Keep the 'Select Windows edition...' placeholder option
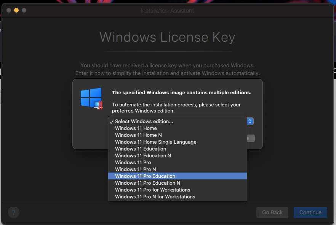 pyautogui.click(x=178, y=122)
